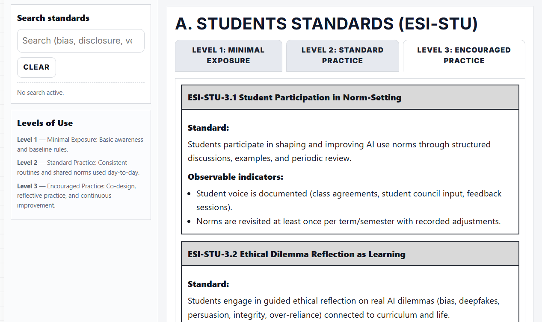Open the Search standards panel heading

click(x=53, y=18)
